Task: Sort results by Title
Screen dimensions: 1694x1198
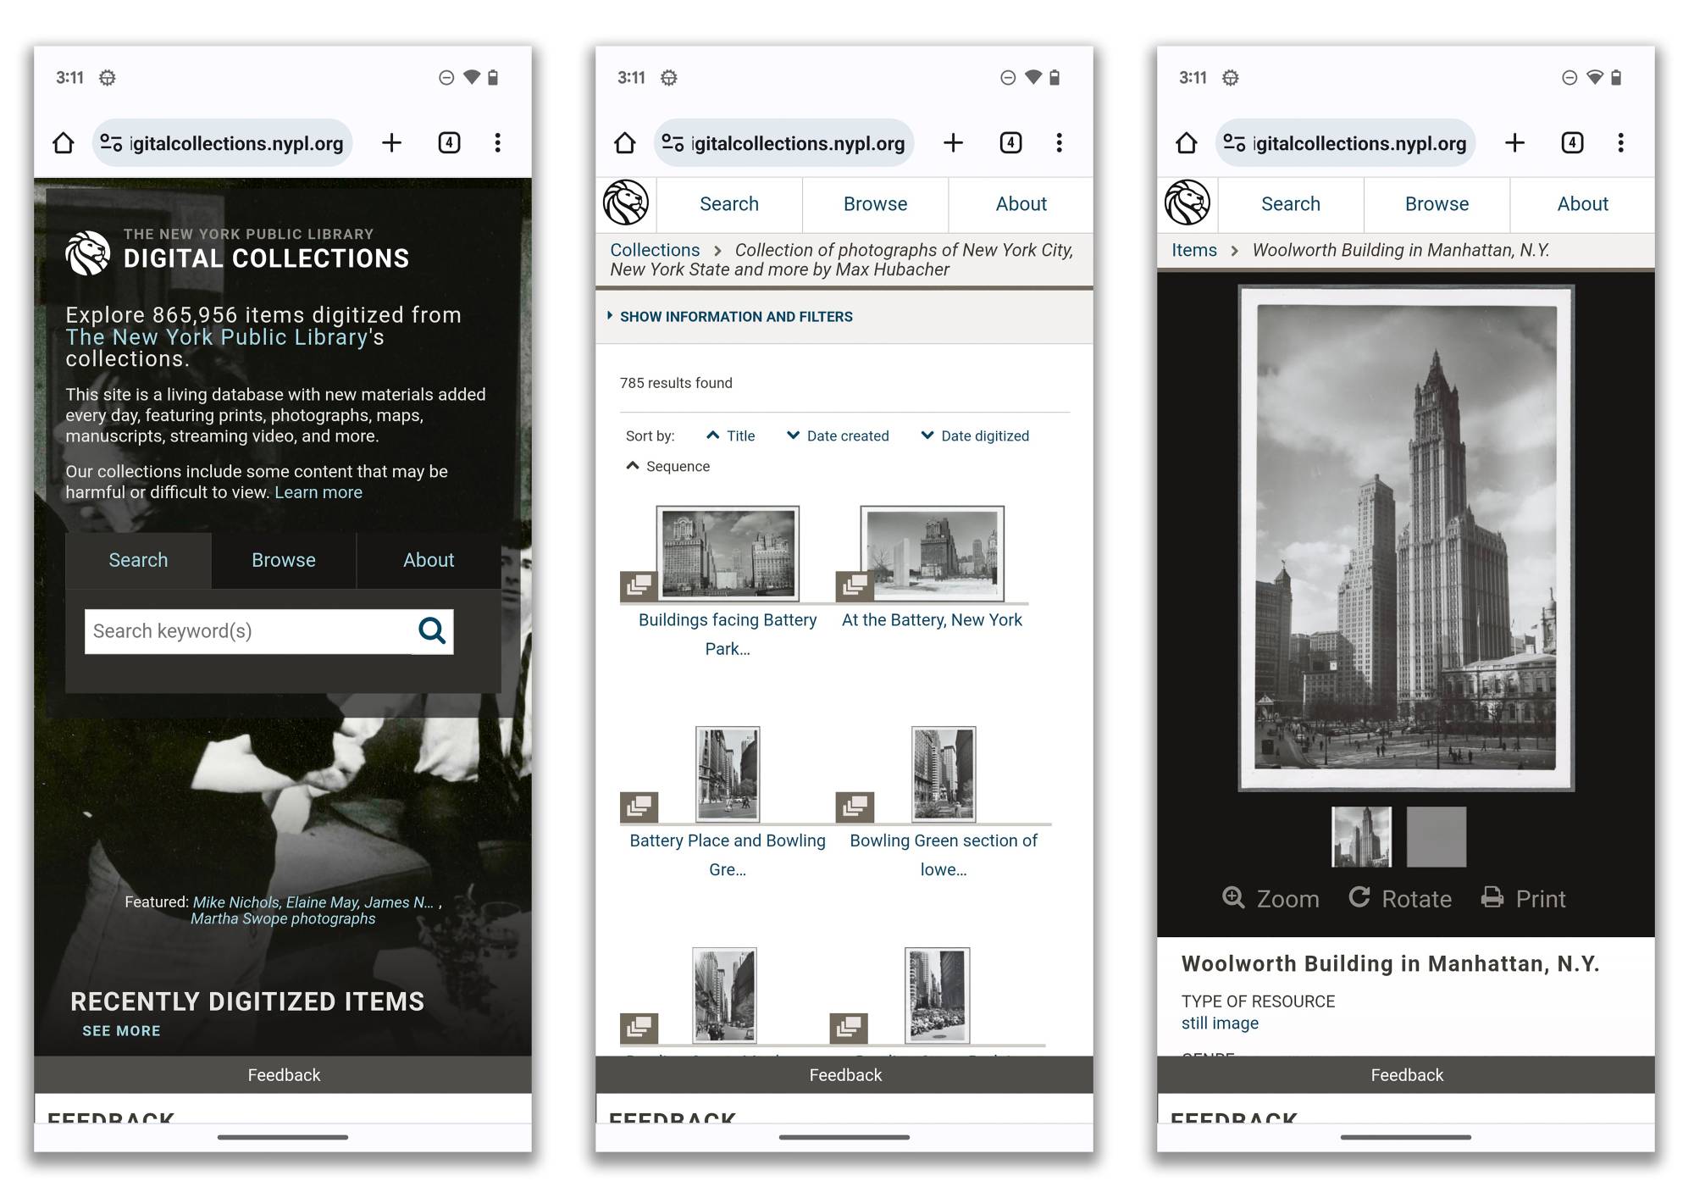Action: click(x=730, y=435)
